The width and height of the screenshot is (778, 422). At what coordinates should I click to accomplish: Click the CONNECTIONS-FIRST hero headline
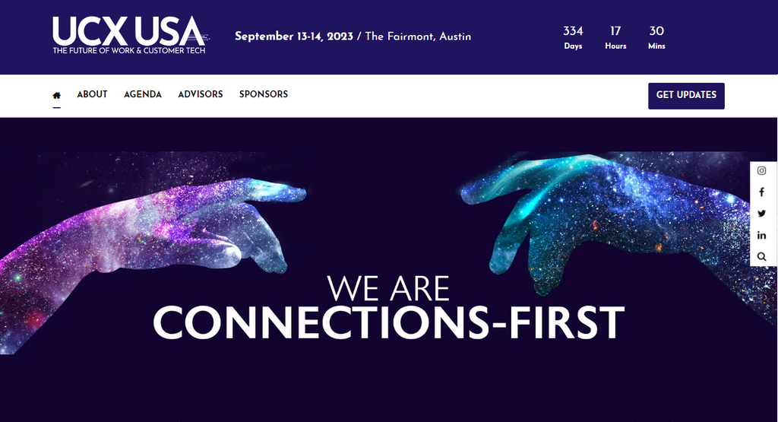388,322
